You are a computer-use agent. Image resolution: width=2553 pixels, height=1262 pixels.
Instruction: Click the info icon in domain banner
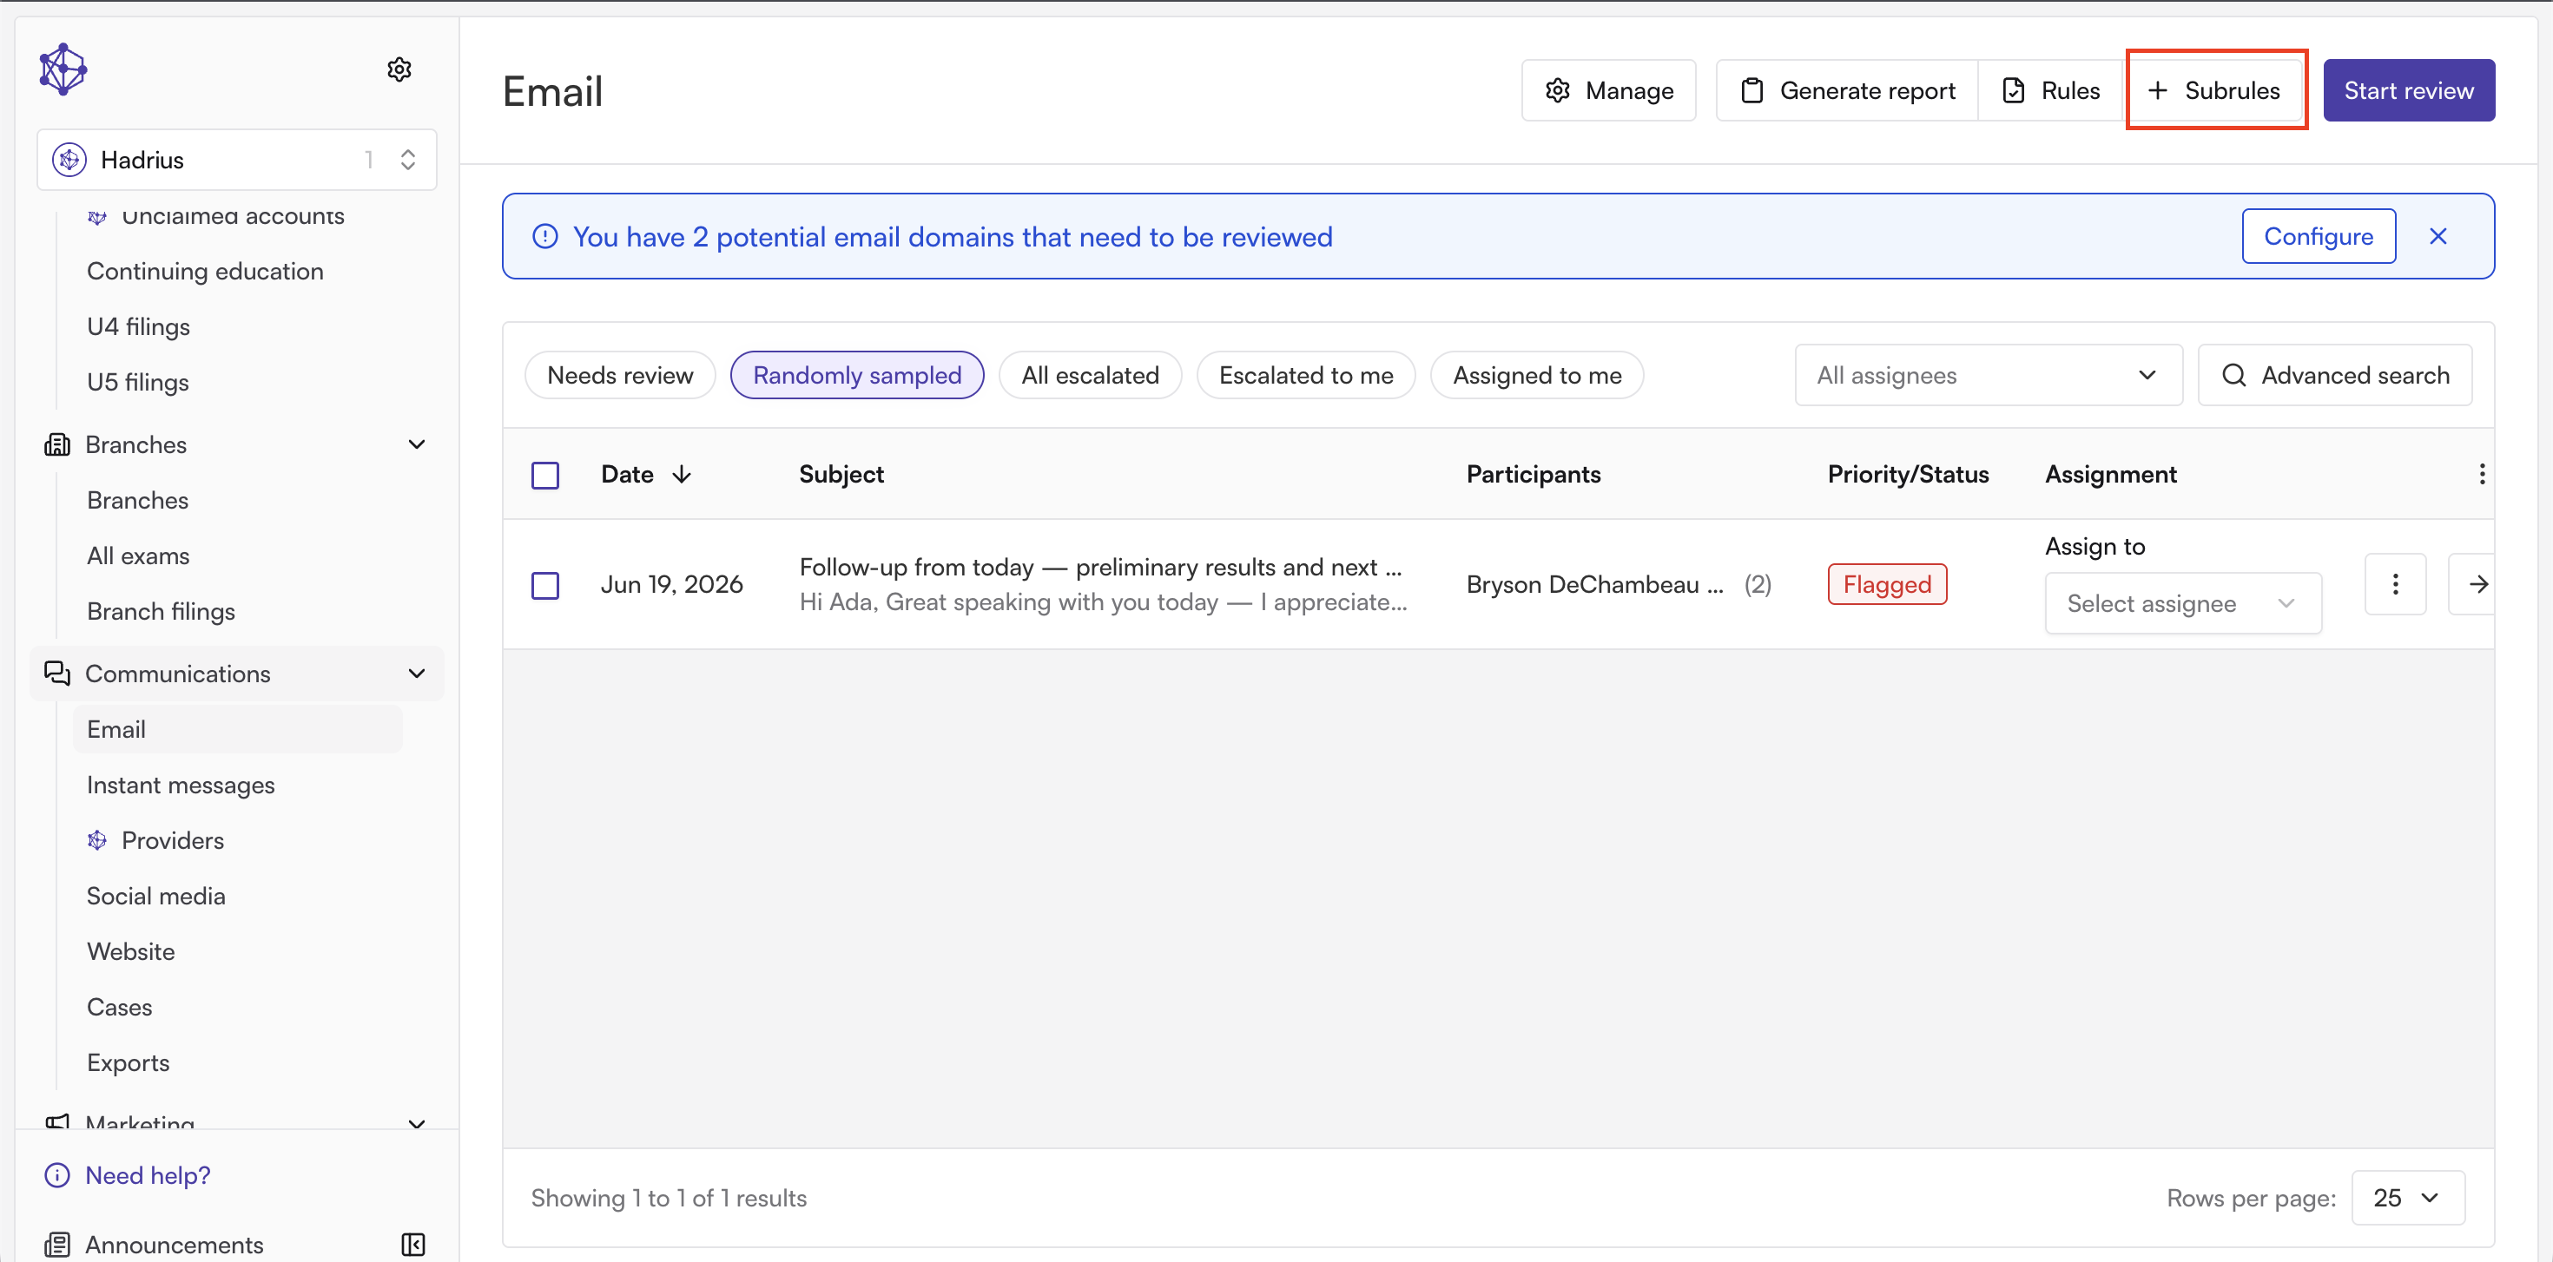pos(545,237)
